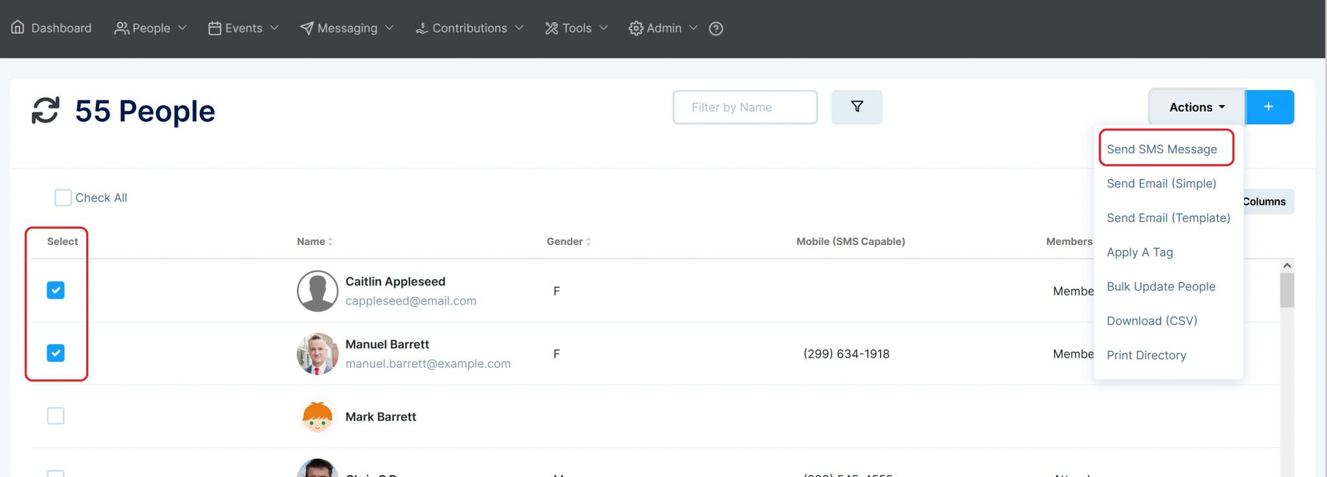1327x477 pixels.
Task: Click the table scrollbar up arrow
Action: pos(1287,266)
